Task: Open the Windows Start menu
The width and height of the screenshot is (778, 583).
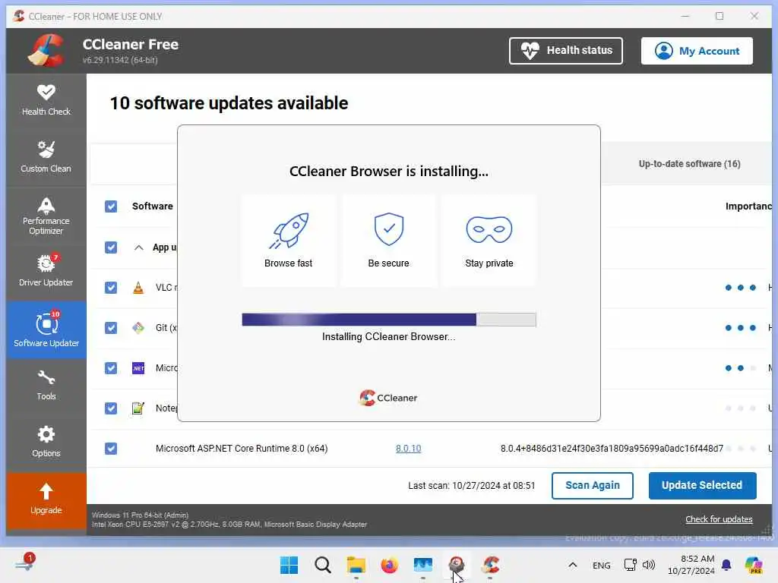Action: click(x=289, y=565)
